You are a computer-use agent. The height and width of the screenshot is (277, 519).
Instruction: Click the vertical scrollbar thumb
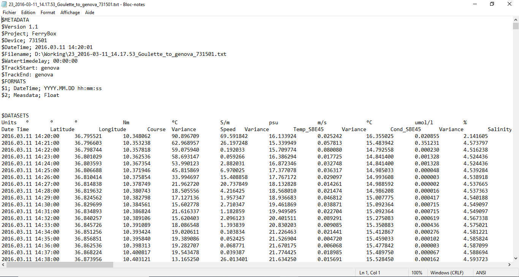point(516,26)
